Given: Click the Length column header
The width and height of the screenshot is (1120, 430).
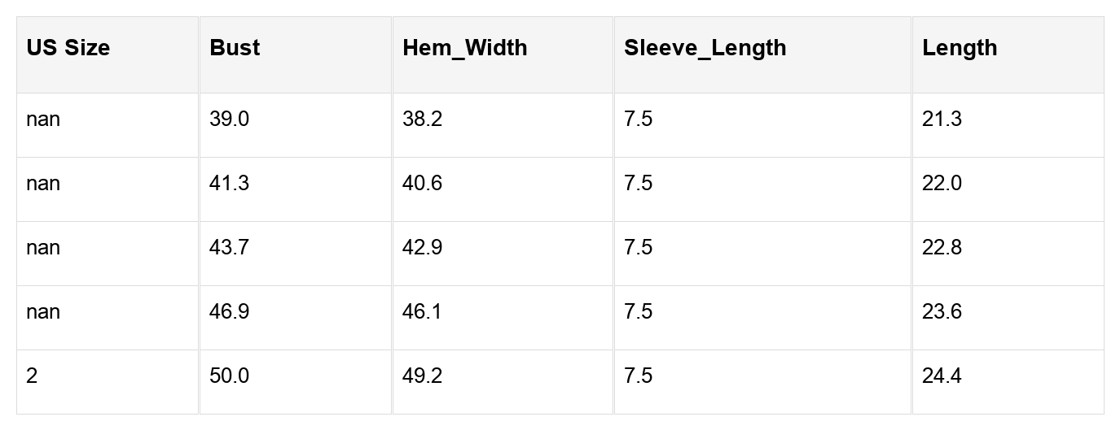Looking at the screenshot, I should pyautogui.click(x=960, y=48).
